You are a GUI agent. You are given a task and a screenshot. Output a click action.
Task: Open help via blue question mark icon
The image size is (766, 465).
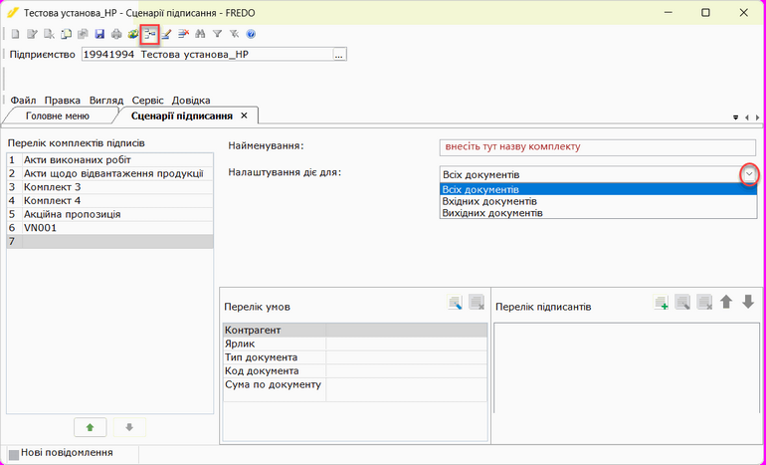(251, 34)
